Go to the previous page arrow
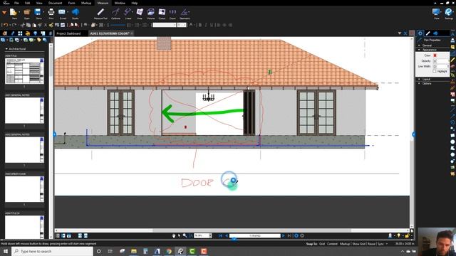The image size is (456, 256). [227, 235]
